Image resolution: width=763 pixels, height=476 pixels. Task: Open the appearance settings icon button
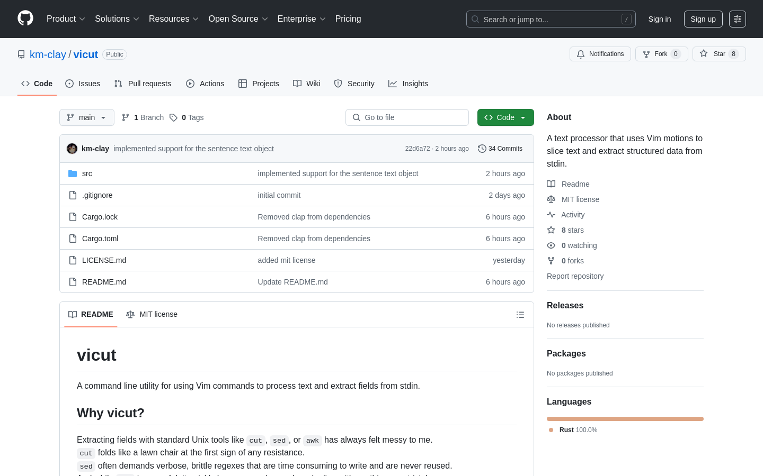pos(738,19)
